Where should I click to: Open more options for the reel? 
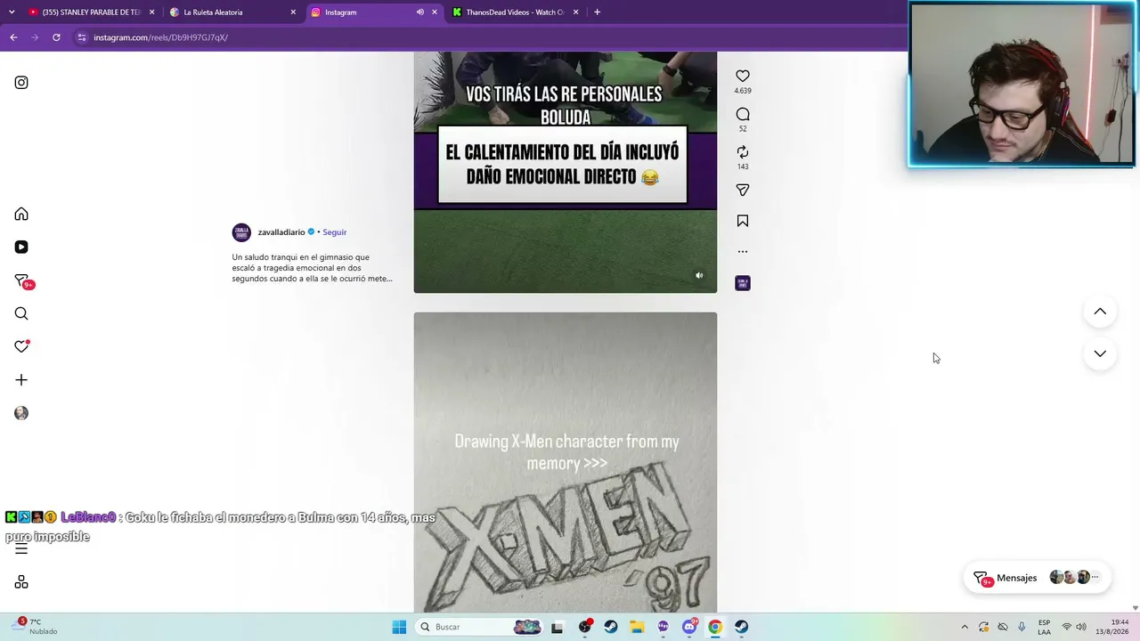click(x=743, y=252)
